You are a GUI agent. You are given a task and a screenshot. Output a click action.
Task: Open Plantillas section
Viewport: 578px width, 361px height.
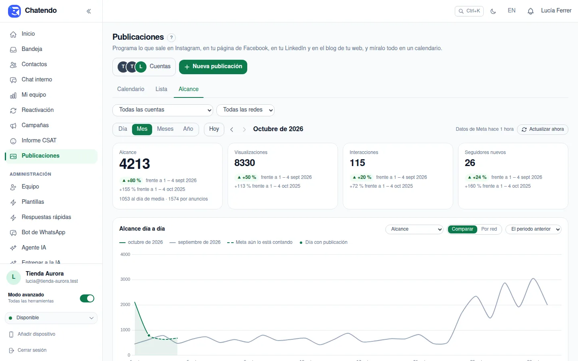coord(51,202)
